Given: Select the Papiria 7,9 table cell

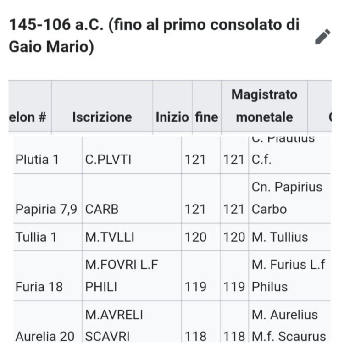Looking at the screenshot, I should (x=47, y=209).
